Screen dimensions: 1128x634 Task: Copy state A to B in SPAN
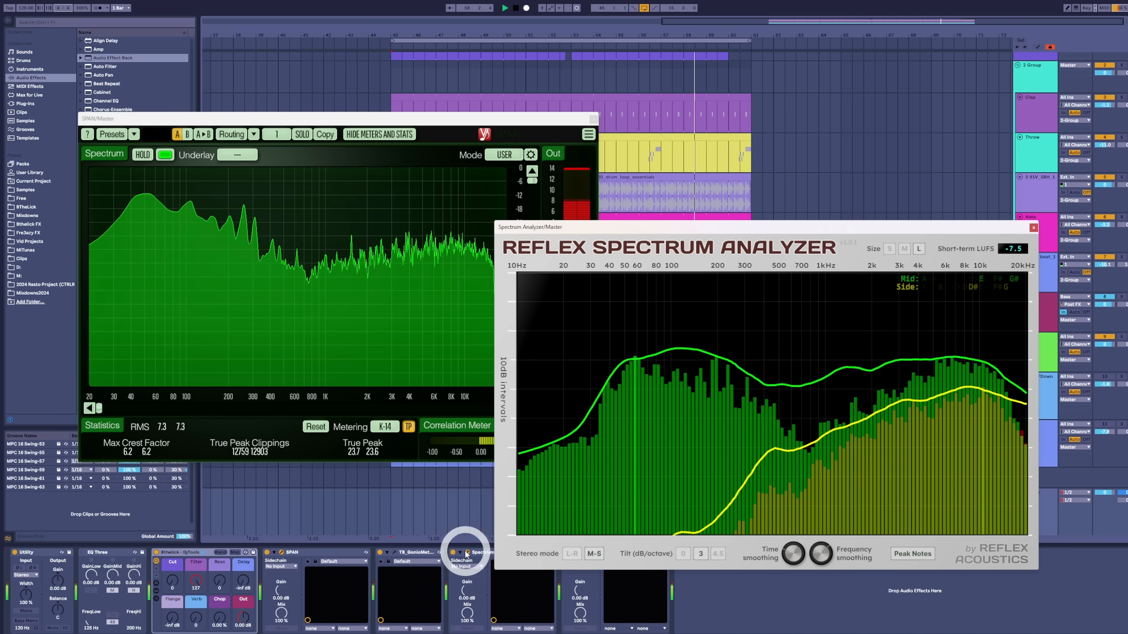coord(203,134)
